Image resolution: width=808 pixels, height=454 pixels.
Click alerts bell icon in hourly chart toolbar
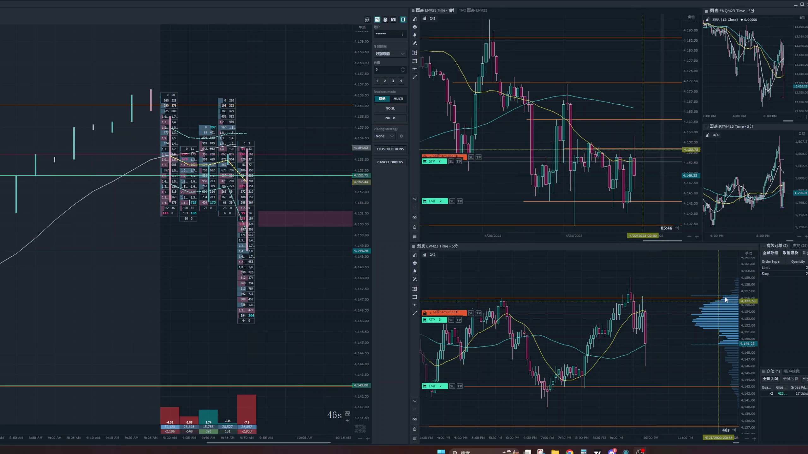coord(415,35)
